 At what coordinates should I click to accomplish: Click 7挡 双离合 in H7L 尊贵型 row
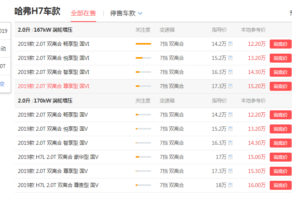[x=172, y=185]
